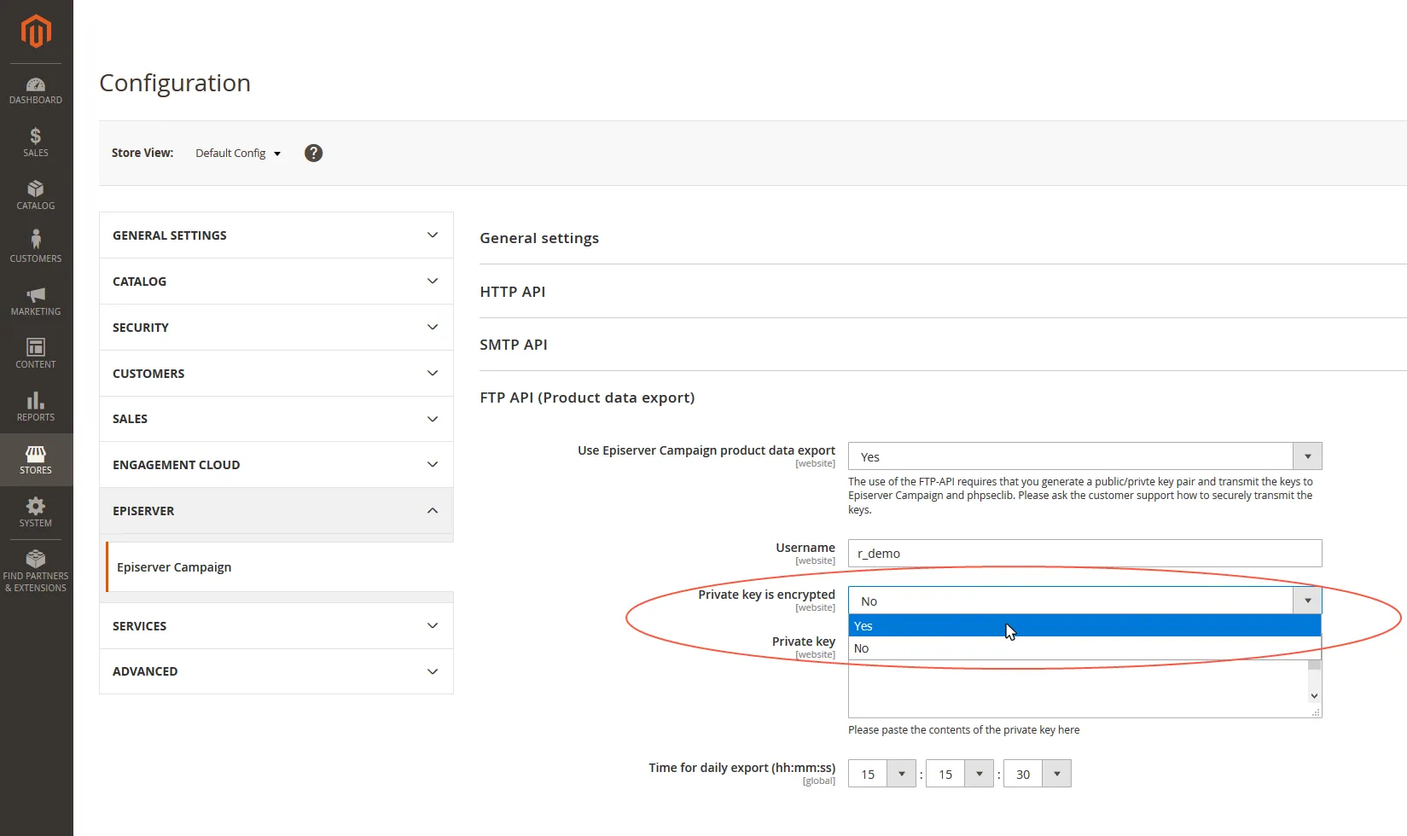The image size is (1407, 836).
Task: Open the SMTP API section heading
Action: pos(514,345)
